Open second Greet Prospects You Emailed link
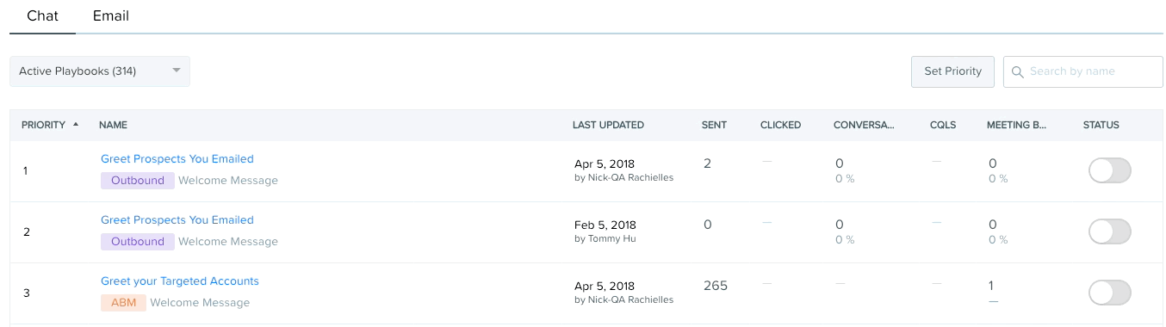 [x=177, y=220]
